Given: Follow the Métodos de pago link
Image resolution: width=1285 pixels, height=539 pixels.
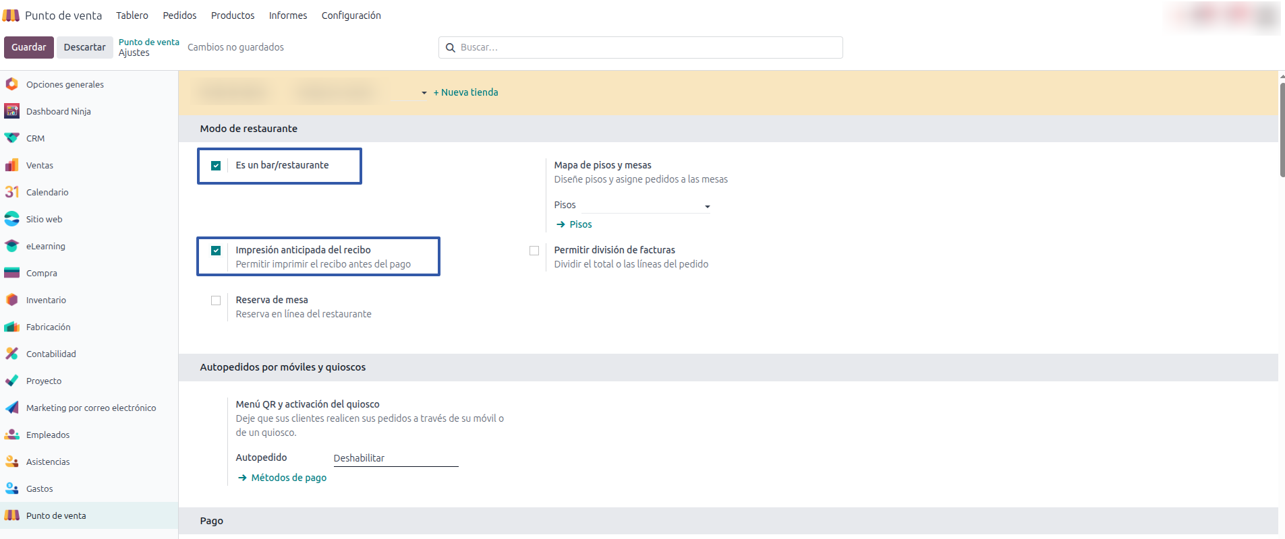Looking at the screenshot, I should 288,478.
